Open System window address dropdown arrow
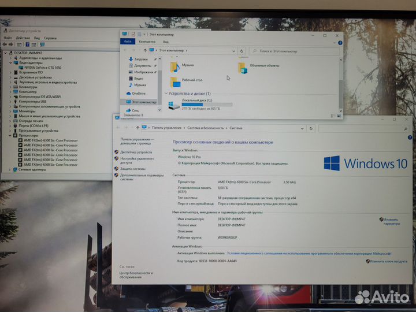Image resolution: width=416 pixels, height=312 pixels. tap(302, 128)
